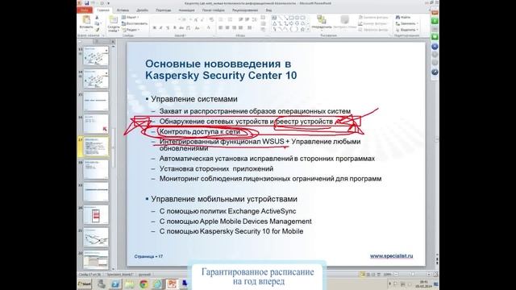Open the www.specialist.ru link

391,256
